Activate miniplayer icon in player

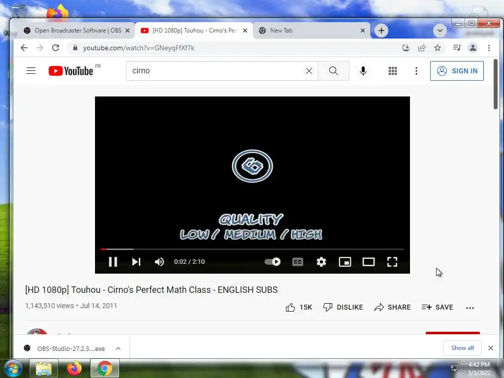pos(345,262)
